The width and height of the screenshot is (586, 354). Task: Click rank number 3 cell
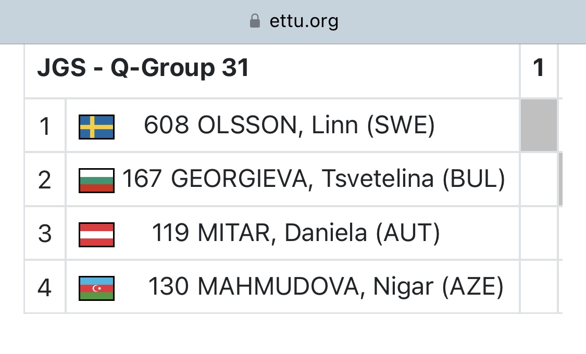45,233
